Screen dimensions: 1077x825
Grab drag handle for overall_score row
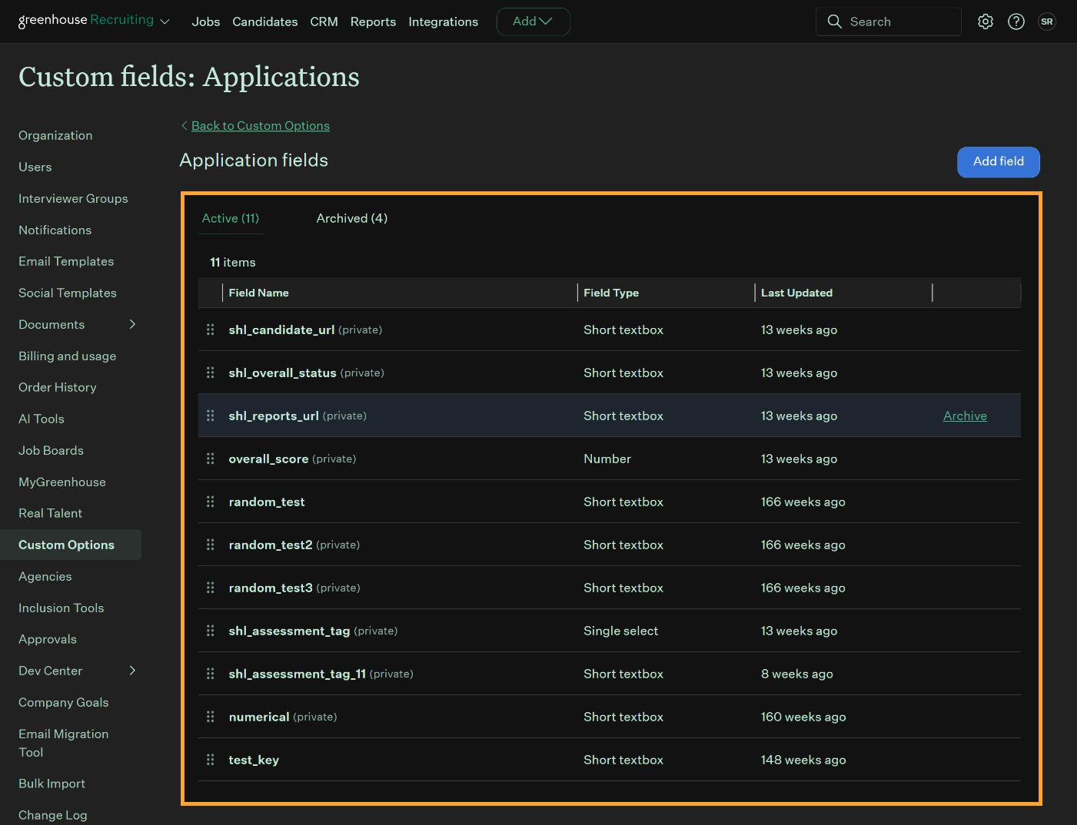(211, 459)
